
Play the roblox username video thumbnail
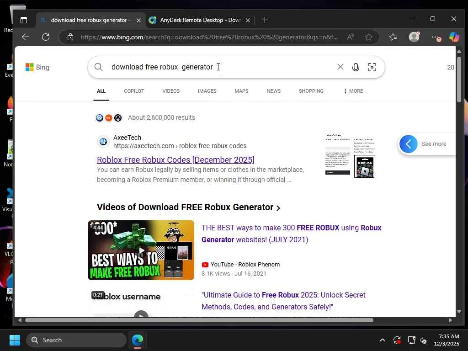tap(141, 302)
